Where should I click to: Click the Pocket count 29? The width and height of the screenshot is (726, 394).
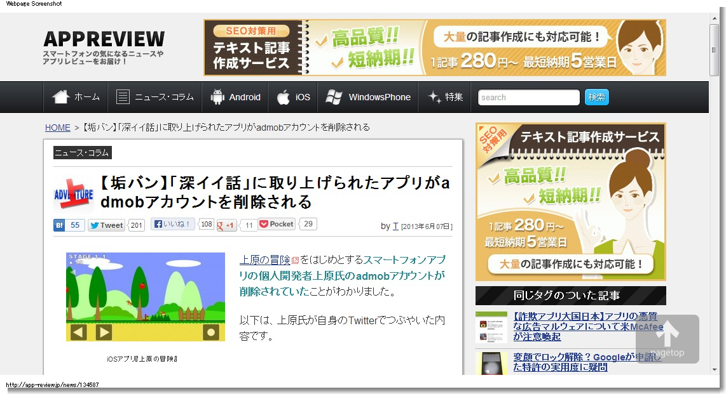click(308, 224)
